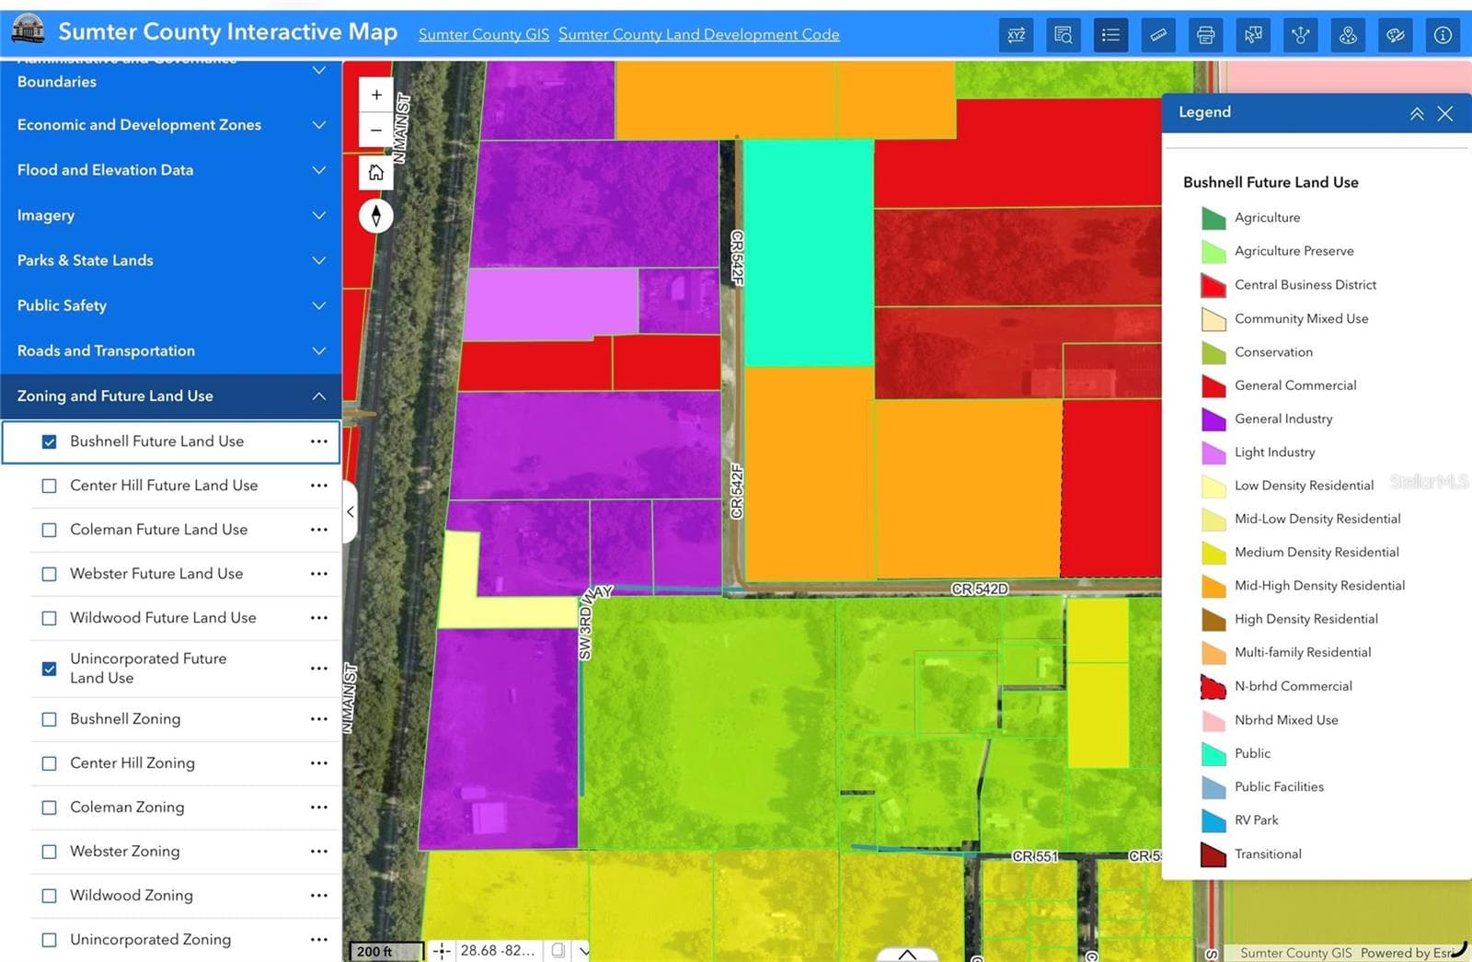The height and width of the screenshot is (962, 1472).
Task: Open the XYZ coordinate conversion tool
Action: pos(1016,35)
